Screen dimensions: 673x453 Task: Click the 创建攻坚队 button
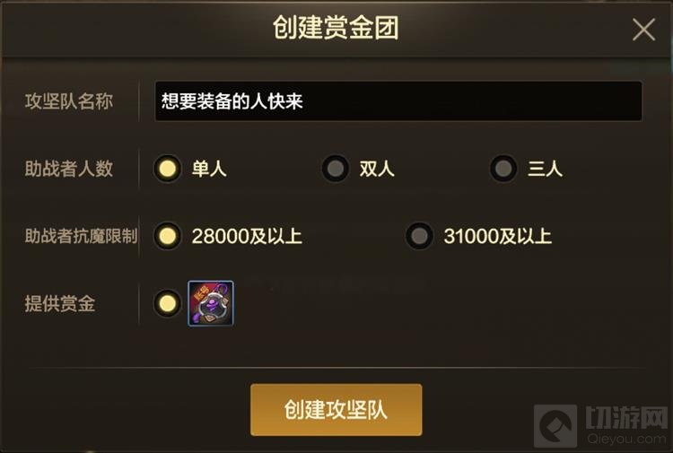(x=336, y=410)
